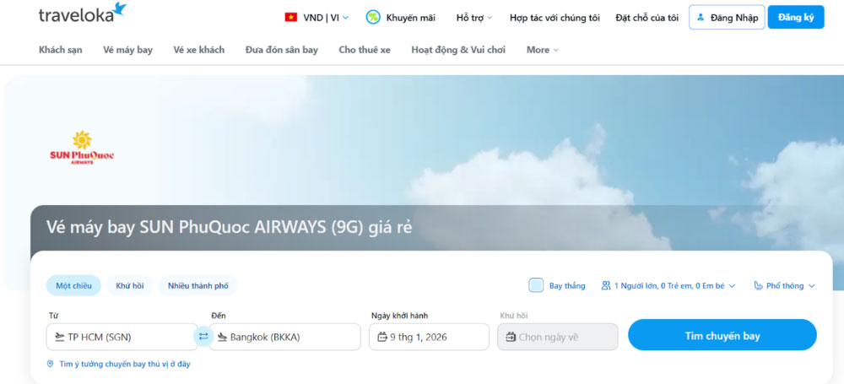
Task: Click the seat class icon
Action: [x=758, y=286]
